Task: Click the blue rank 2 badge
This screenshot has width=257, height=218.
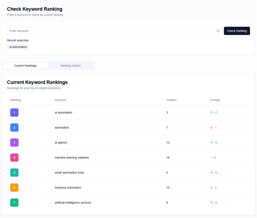Action: tap(14, 128)
